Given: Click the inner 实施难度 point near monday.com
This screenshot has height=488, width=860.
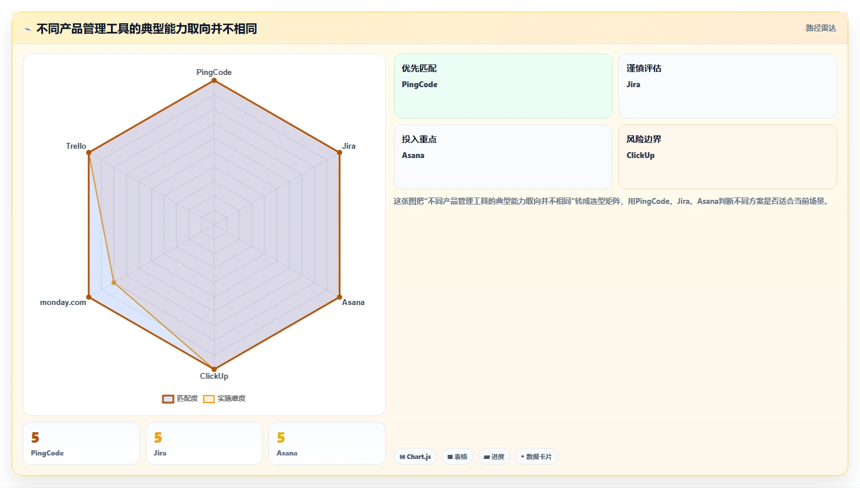Looking at the screenshot, I should pyautogui.click(x=114, y=283).
